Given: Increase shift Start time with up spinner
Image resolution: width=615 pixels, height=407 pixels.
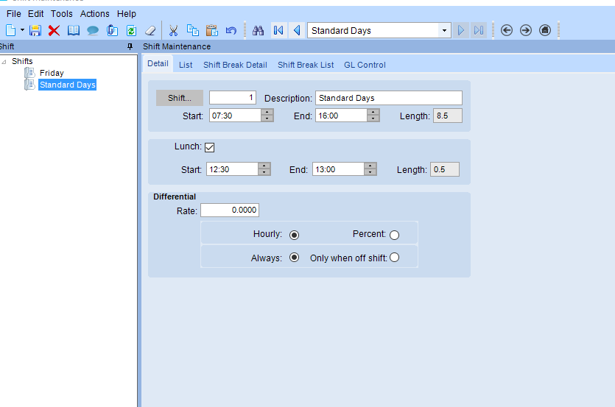Looking at the screenshot, I should pyautogui.click(x=267, y=112).
